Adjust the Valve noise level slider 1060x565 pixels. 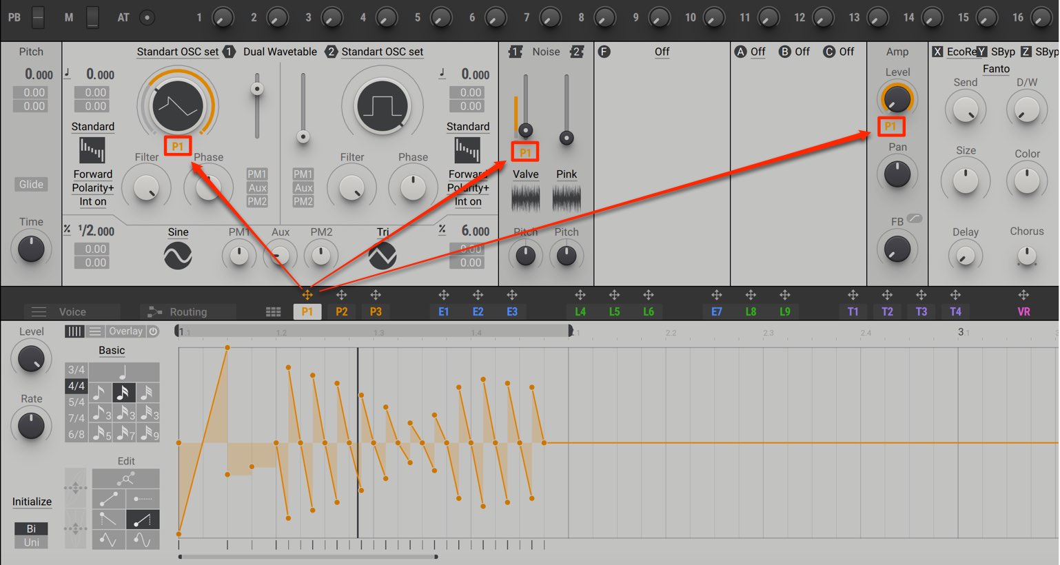525,130
